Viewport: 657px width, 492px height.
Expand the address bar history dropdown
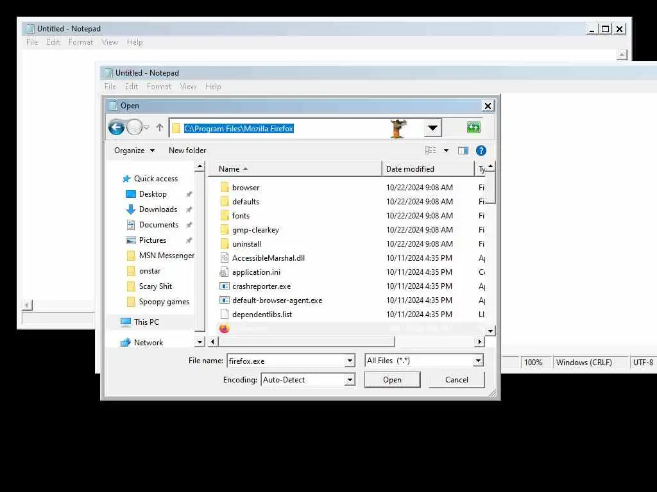(x=432, y=128)
